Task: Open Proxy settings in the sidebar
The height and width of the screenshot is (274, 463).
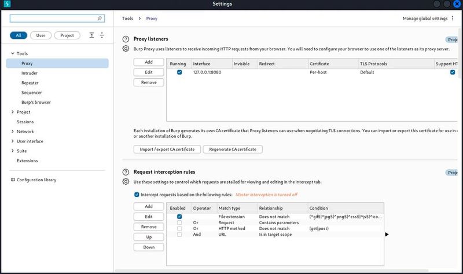Action: (57, 63)
